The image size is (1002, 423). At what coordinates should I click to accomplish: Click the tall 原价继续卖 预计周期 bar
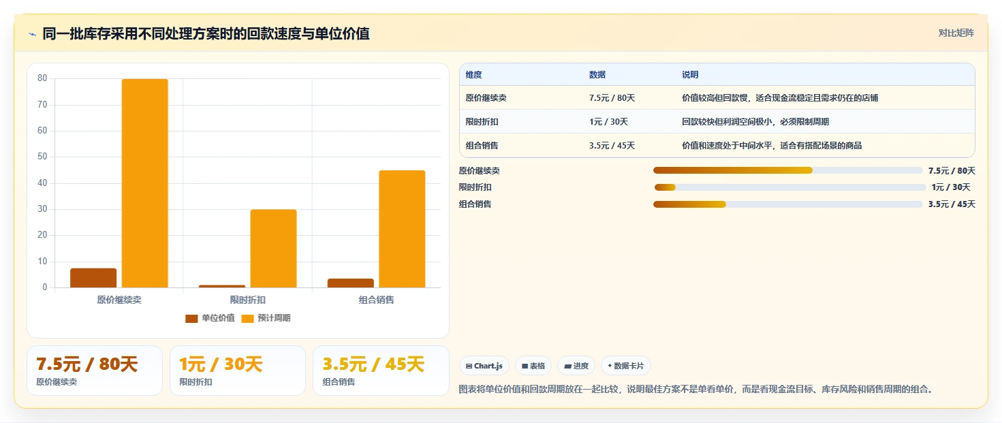click(145, 183)
